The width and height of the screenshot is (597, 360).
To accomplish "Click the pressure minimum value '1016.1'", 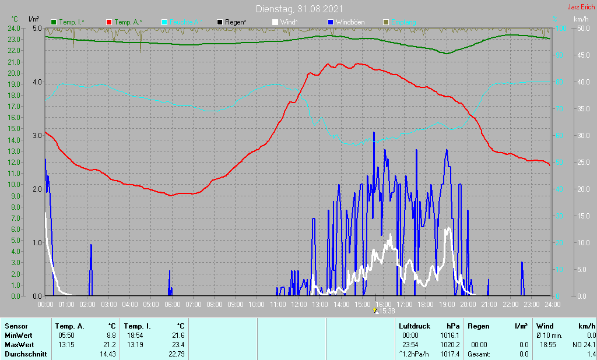I will point(449,336).
